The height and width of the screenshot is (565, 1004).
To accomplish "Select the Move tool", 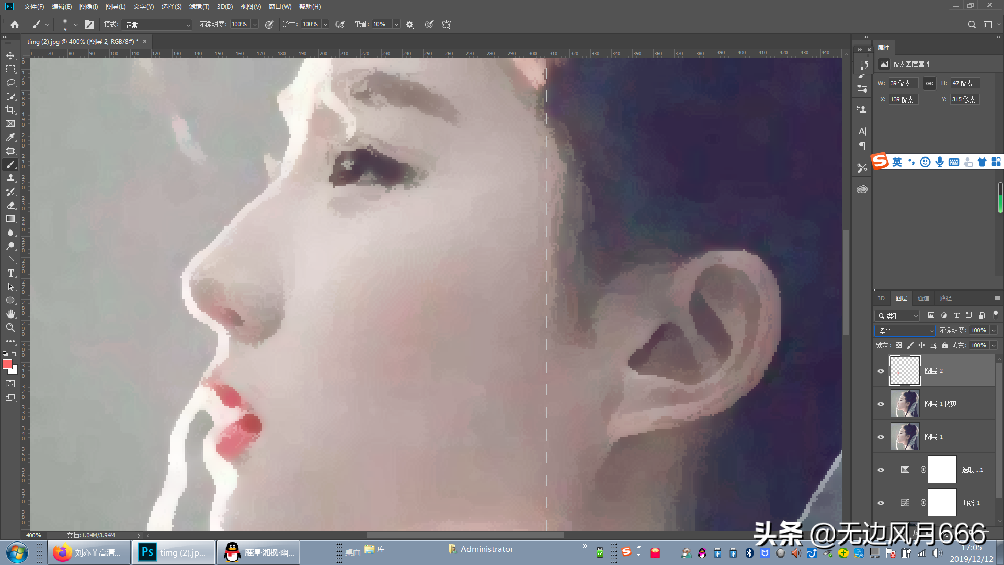I will coord(10,55).
